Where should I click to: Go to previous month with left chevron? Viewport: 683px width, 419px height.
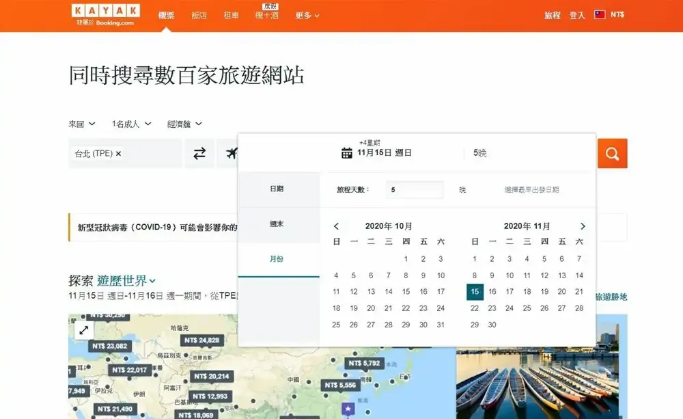[336, 226]
